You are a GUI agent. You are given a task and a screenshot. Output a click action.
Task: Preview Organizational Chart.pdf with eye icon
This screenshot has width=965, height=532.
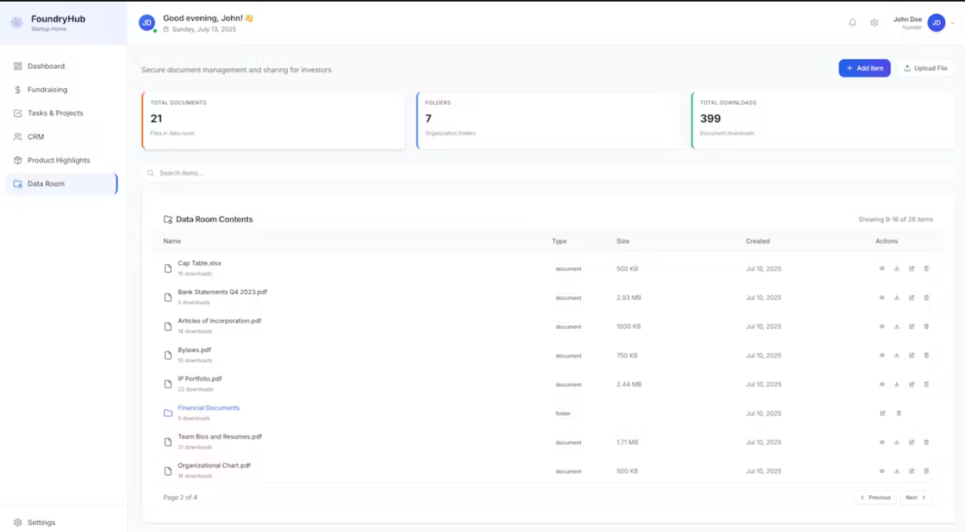click(x=882, y=471)
